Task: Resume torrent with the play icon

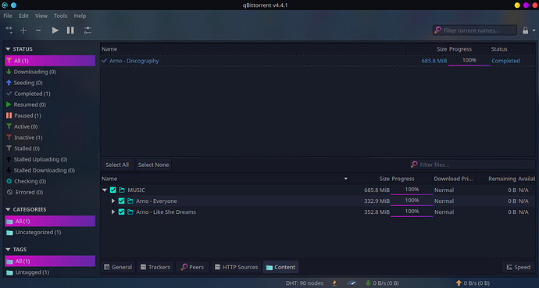Action: click(x=55, y=30)
